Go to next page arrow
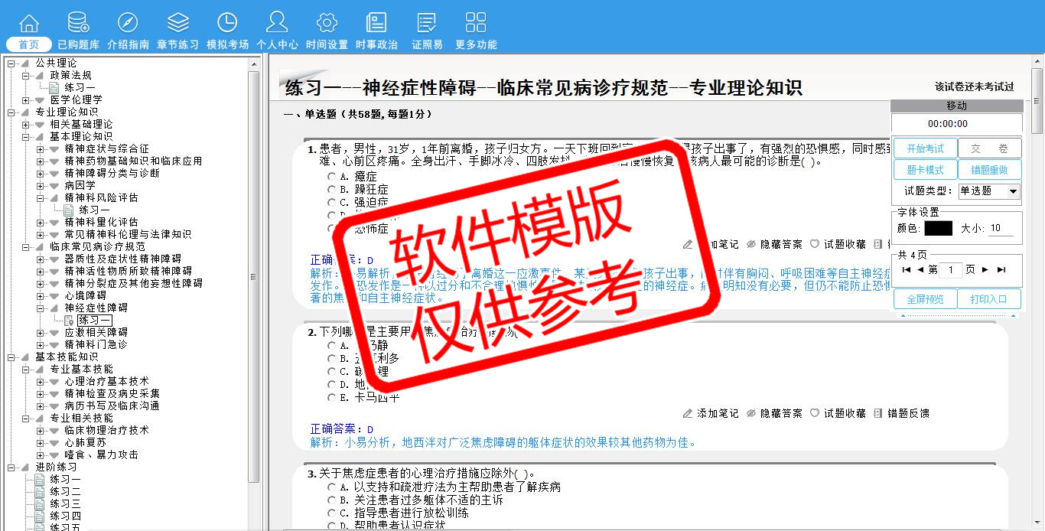1045x531 pixels. 985,269
